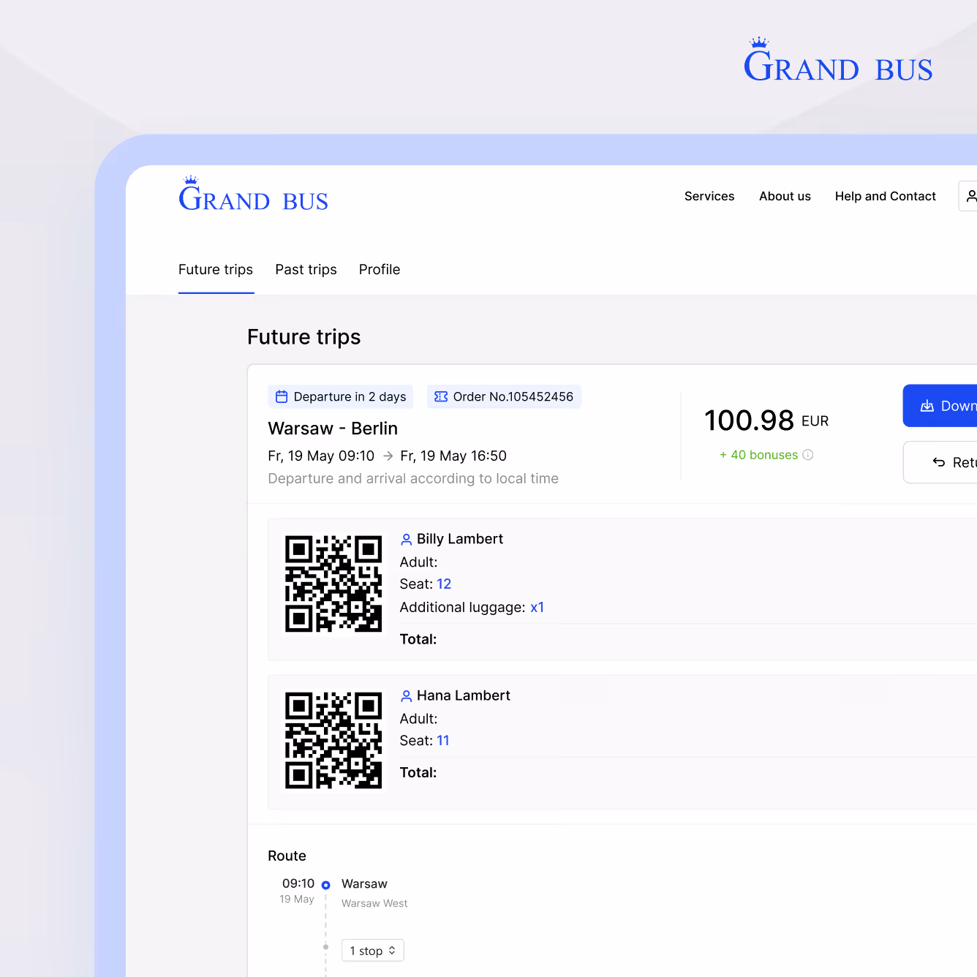Click the Warsaw West station label
The image size is (977, 977).
pyautogui.click(x=374, y=904)
